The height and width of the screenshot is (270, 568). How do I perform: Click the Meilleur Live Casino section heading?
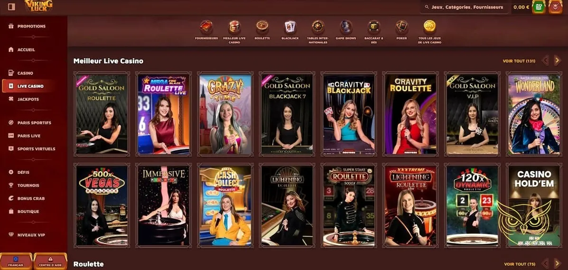coord(108,61)
